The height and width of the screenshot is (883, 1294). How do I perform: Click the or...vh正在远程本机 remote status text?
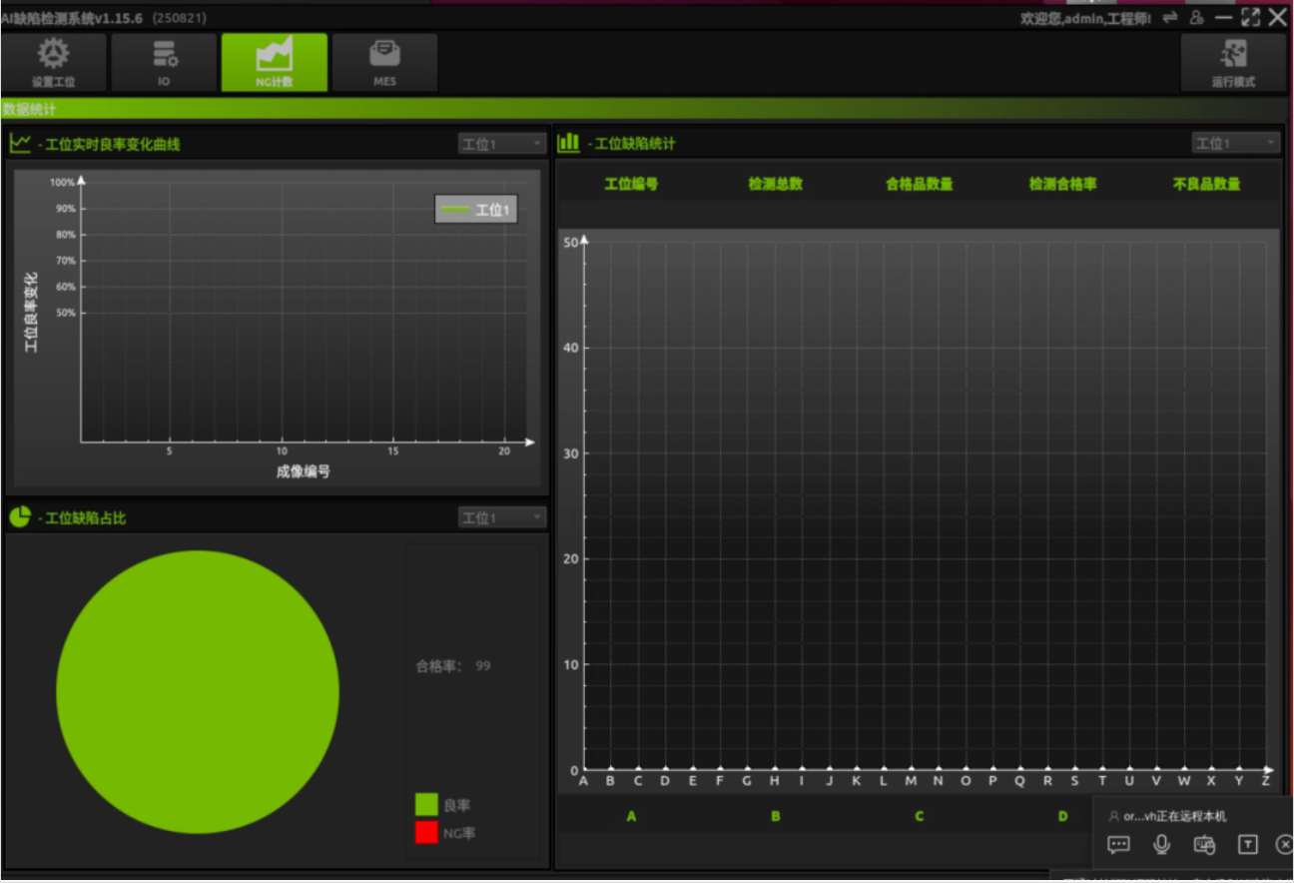pyautogui.click(x=1175, y=816)
